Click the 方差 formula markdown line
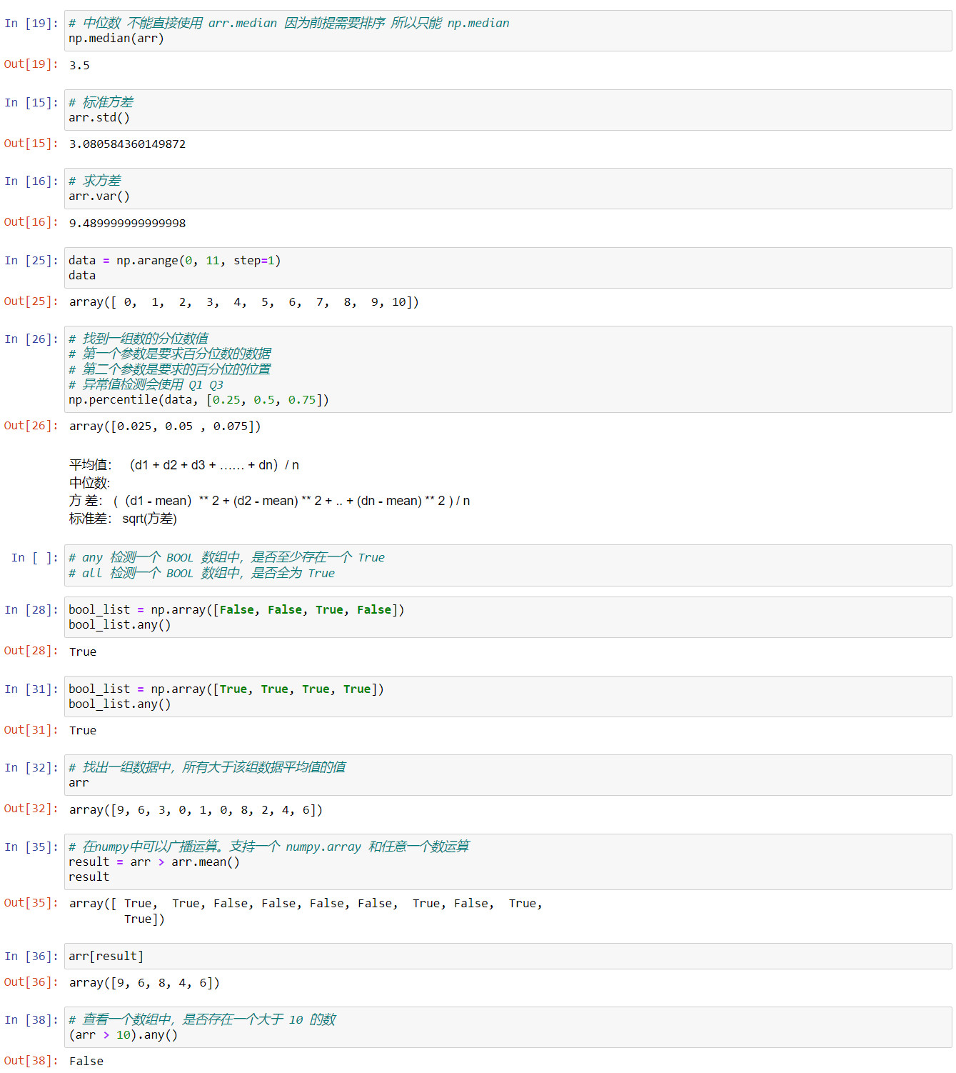This screenshot has width=956, height=1073. (x=269, y=501)
